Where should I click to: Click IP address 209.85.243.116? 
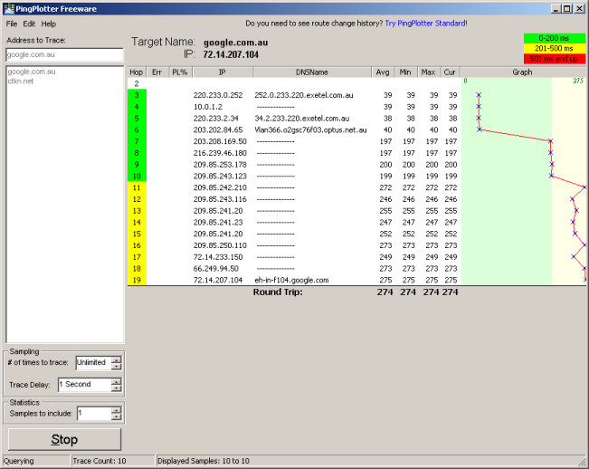pos(220,199)
